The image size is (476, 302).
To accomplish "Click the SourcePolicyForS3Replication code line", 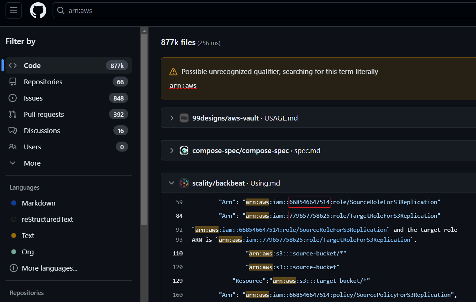I will pos(338,295).
